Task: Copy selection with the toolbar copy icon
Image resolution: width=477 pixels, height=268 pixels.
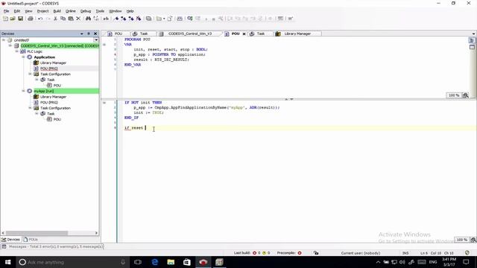Action: 63,19
